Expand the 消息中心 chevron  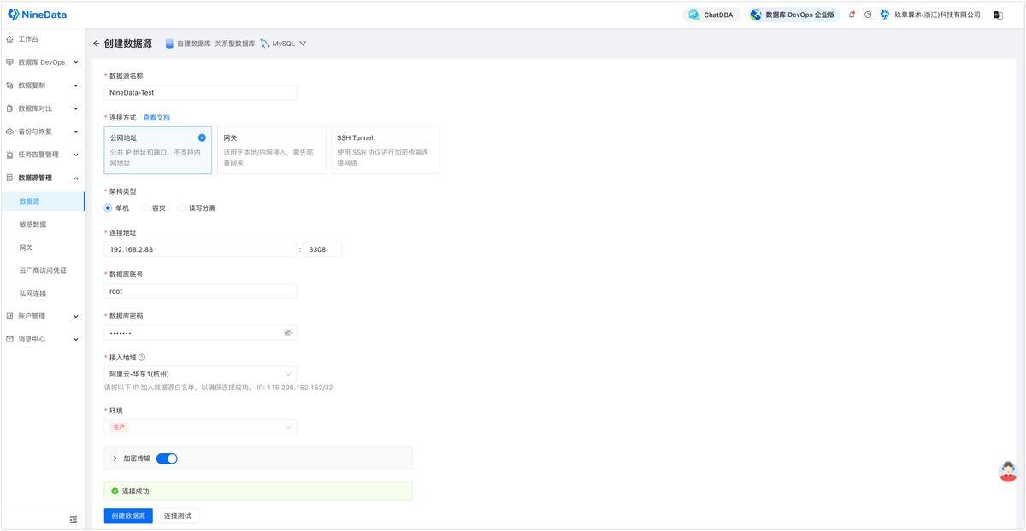coord(75,339)
